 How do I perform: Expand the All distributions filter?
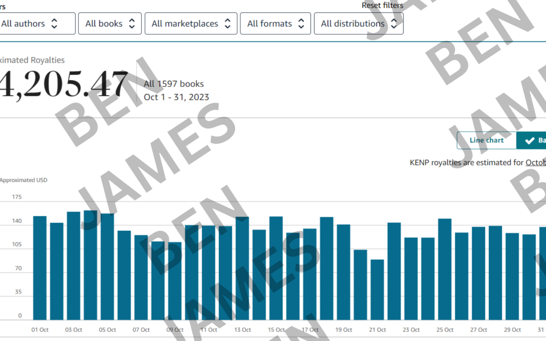[x=358, y=23]
